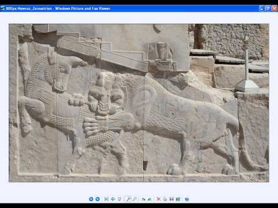The width and height of the screenshot is (278, 208).
Task: Rotate the image counterclockwise
Action: coord(150,199)
